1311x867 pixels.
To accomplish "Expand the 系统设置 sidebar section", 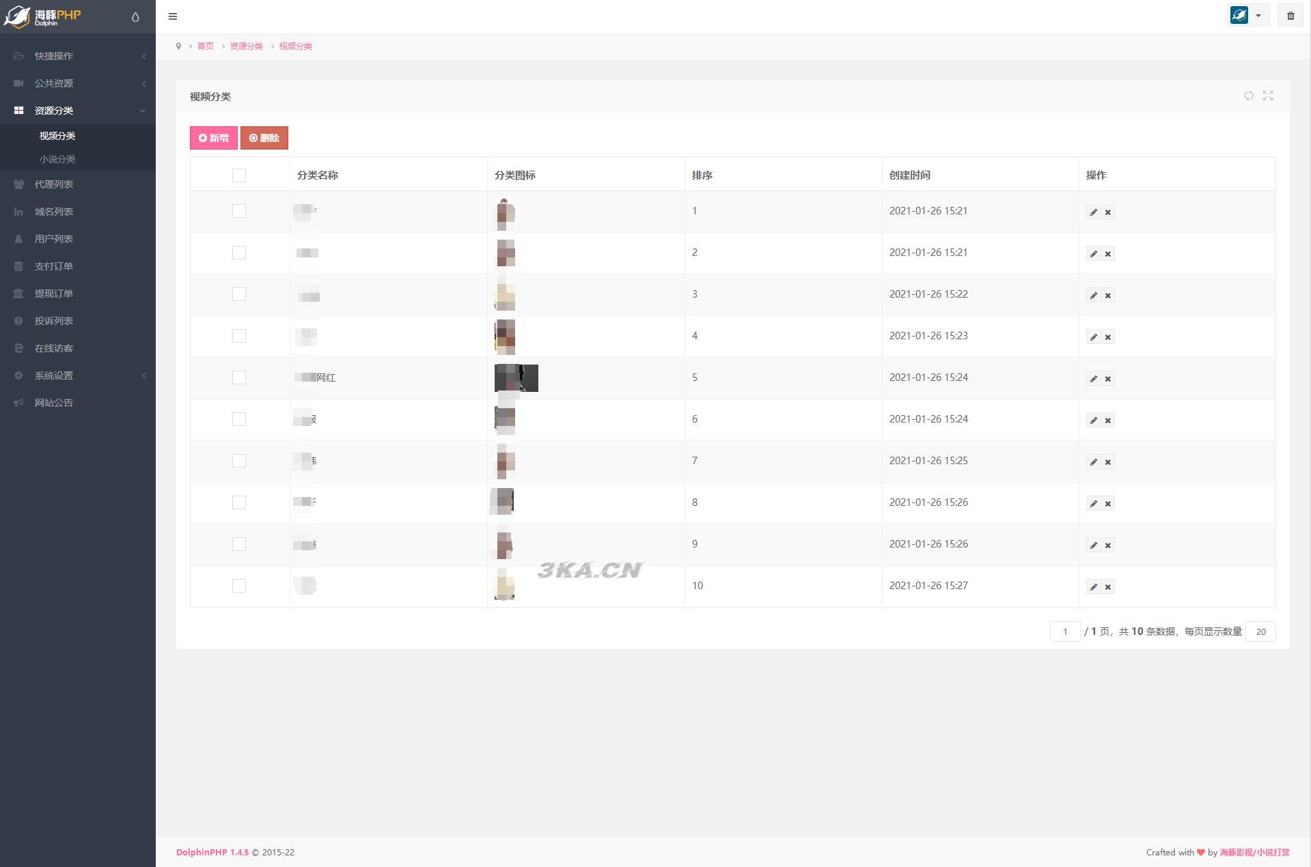I will 78,375.
